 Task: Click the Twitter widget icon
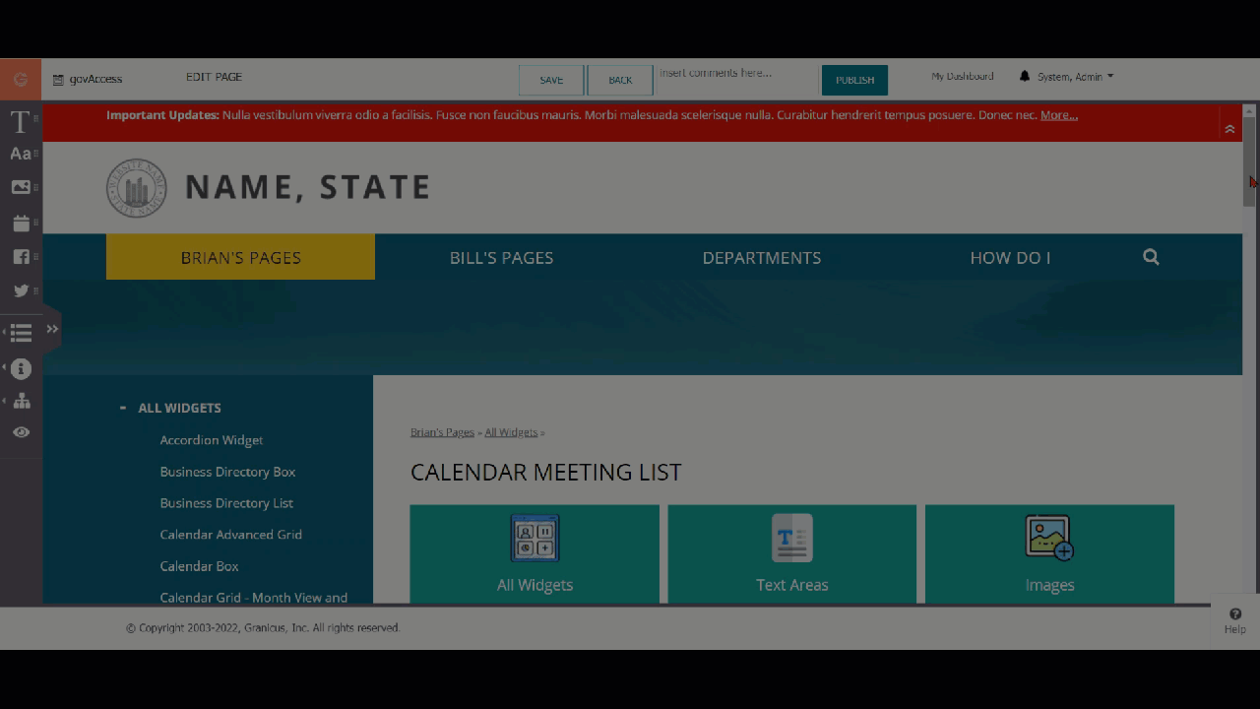(x=20, y=290)
